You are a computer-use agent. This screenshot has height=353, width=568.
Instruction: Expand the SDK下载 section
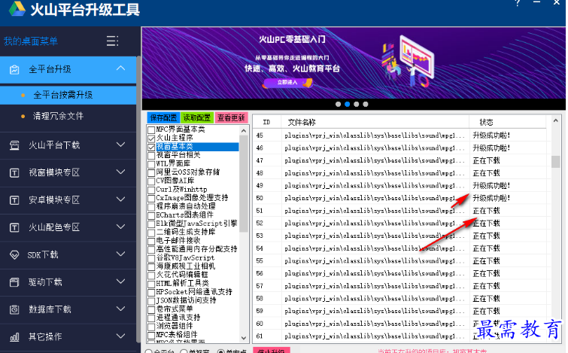120,254
